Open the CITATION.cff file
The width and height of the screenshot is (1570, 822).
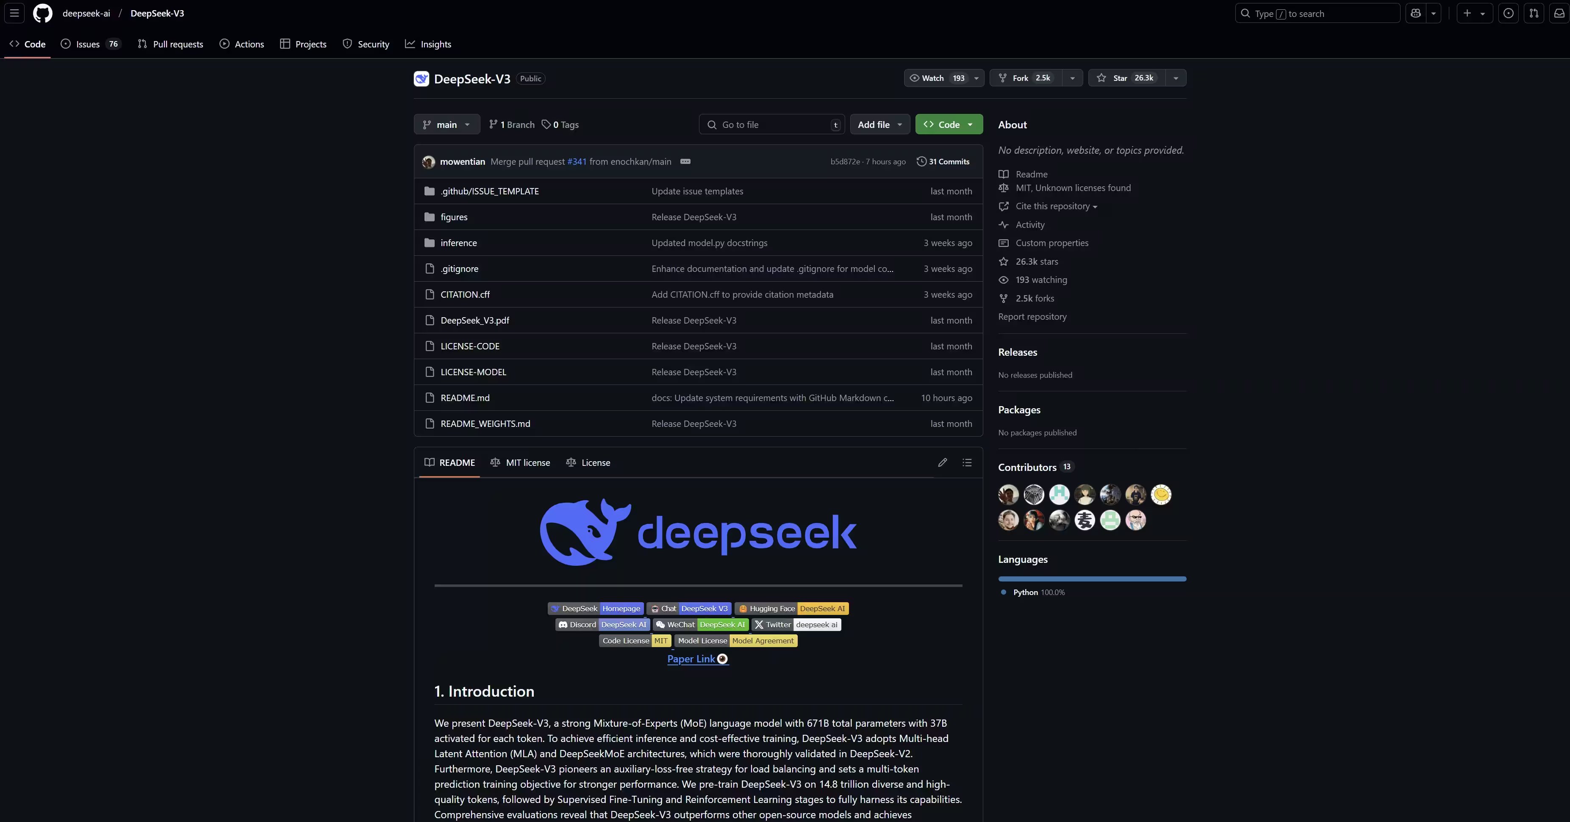pyautogui.click(x=465, y=294)
